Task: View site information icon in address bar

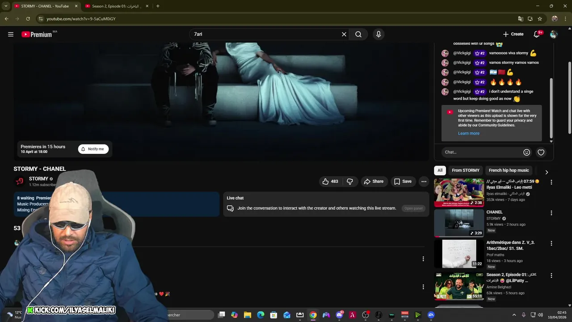Action: [x=41, y=19]
